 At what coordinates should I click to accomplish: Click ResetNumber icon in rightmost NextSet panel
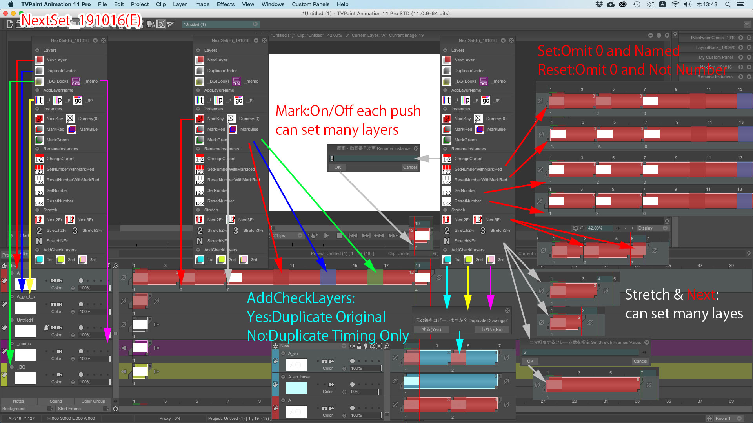[447, 201]
